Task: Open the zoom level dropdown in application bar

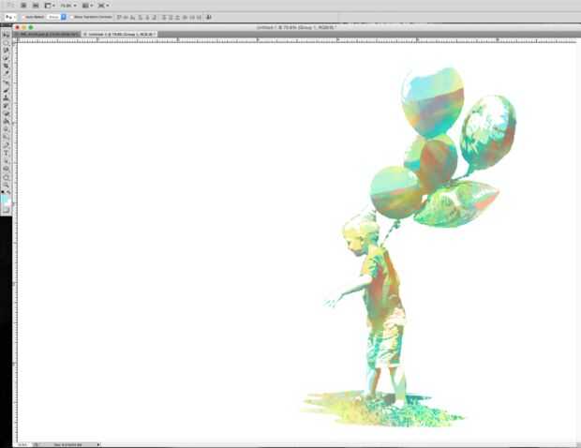Action: [x=68, y=6]
